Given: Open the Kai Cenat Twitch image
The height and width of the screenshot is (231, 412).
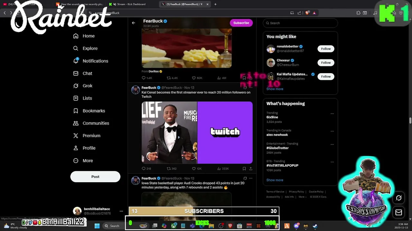Looking at the screenshot, I should coord(197,133).
